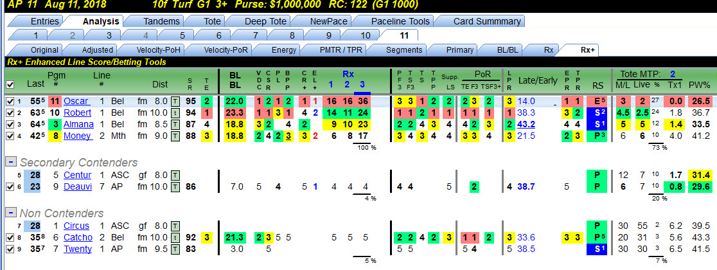
Task: Click the turf T icon in Money row
Action: coord(175,136)
